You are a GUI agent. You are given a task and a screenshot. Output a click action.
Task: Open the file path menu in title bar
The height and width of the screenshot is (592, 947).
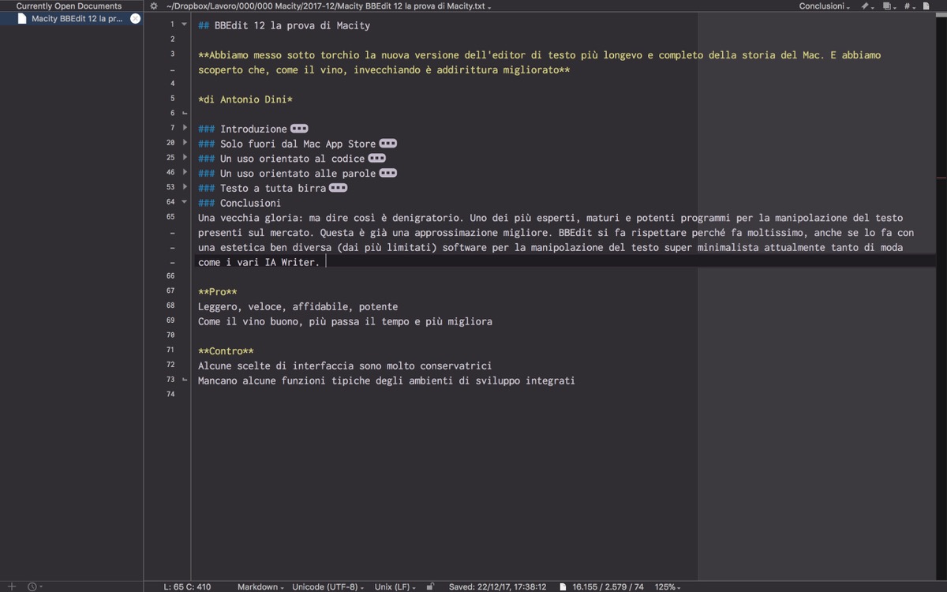328,6
